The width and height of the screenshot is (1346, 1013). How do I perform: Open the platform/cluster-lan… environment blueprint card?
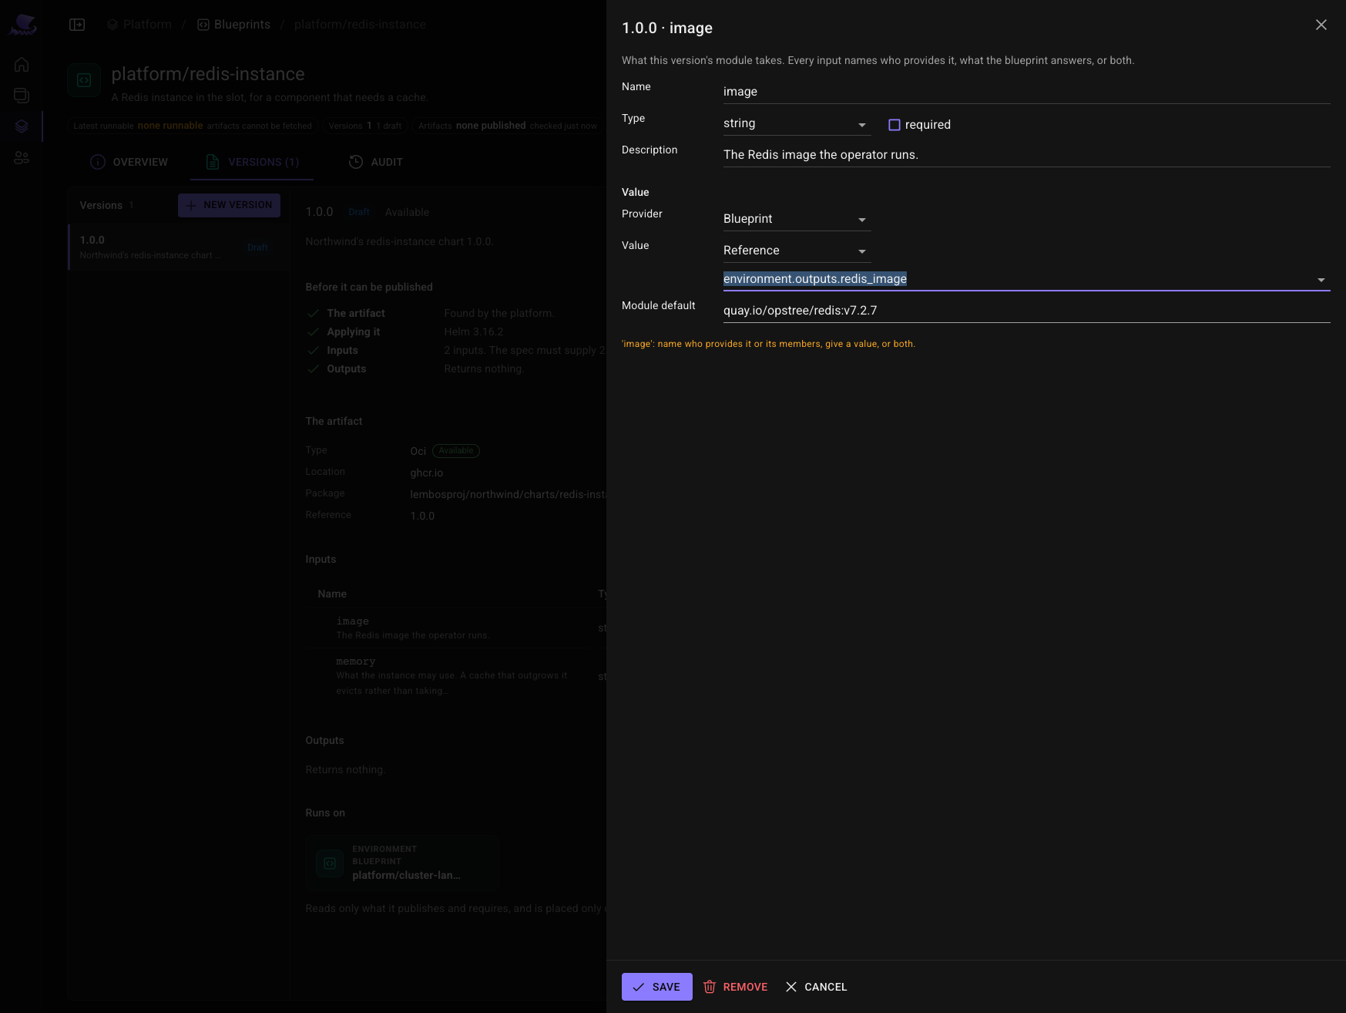401,863
